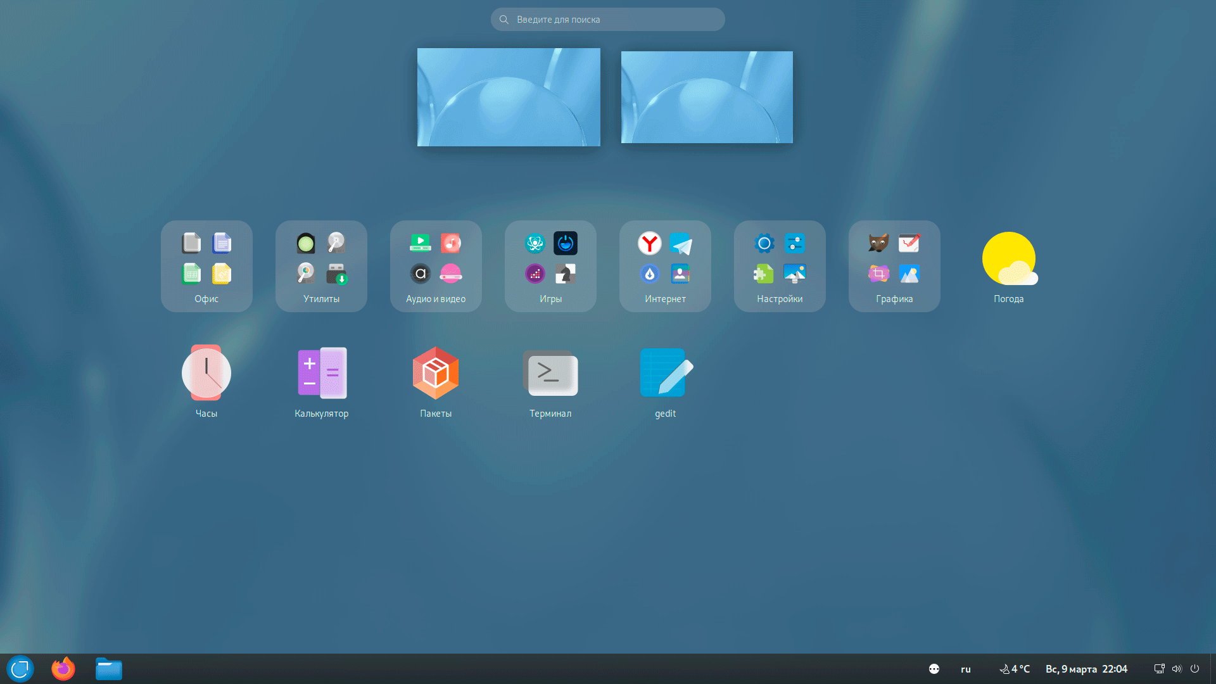
Task: Select the second workspace thumbnail
Action: 707,97
